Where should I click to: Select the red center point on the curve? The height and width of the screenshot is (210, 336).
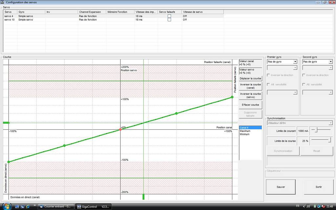(120, 129)
